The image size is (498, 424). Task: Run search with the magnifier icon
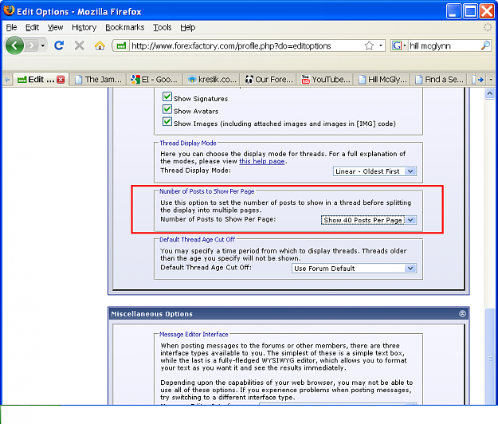click(485, 45)
